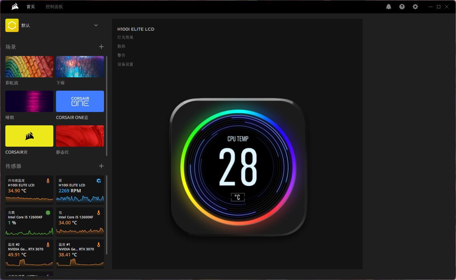Apply the CORSAIR ONE蓝 scene
This screenshot has width=456, height=280.
[x=80, y=101]
